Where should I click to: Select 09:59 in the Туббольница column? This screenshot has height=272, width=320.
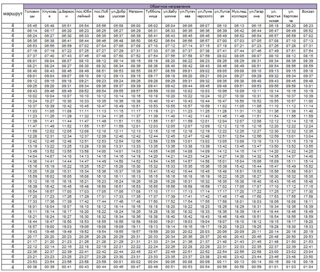click(153, 91)
